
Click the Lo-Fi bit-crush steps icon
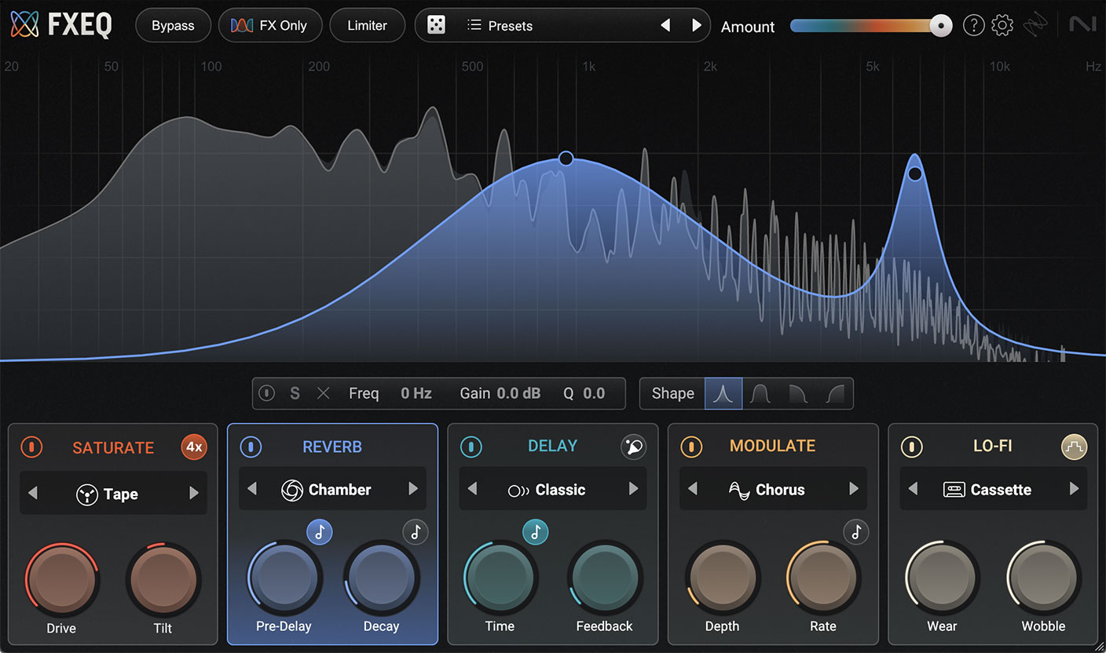tap(1074, 447)
